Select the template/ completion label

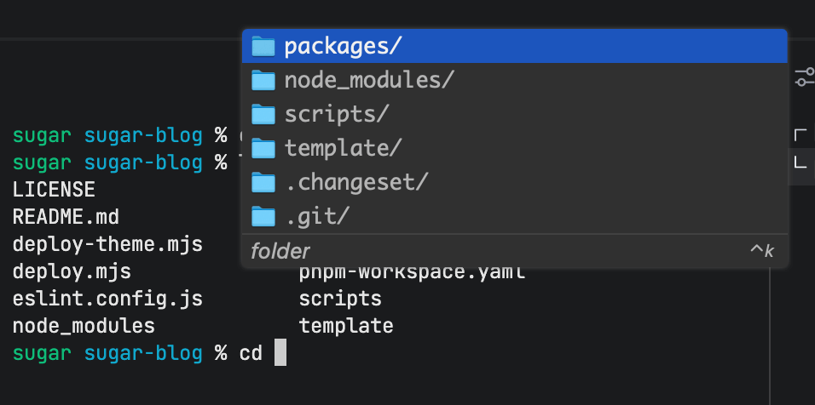pyautogui.click(x=343, y=148)
